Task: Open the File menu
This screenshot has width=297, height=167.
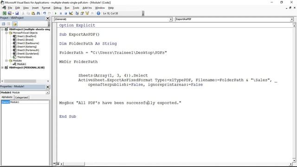Action: [x=10, y=8]
